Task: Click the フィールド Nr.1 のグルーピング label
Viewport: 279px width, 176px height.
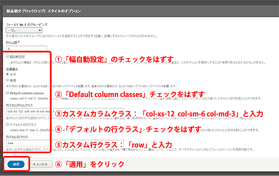Action: (x=27, y=25)
